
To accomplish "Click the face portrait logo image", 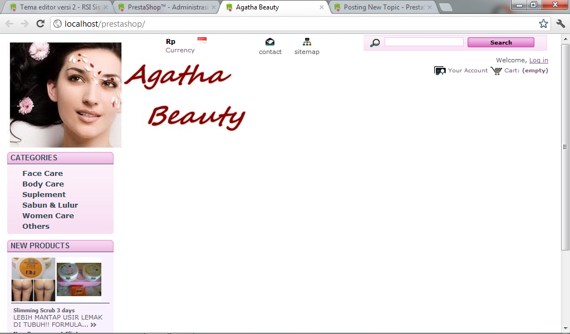I will click(66, 95).
